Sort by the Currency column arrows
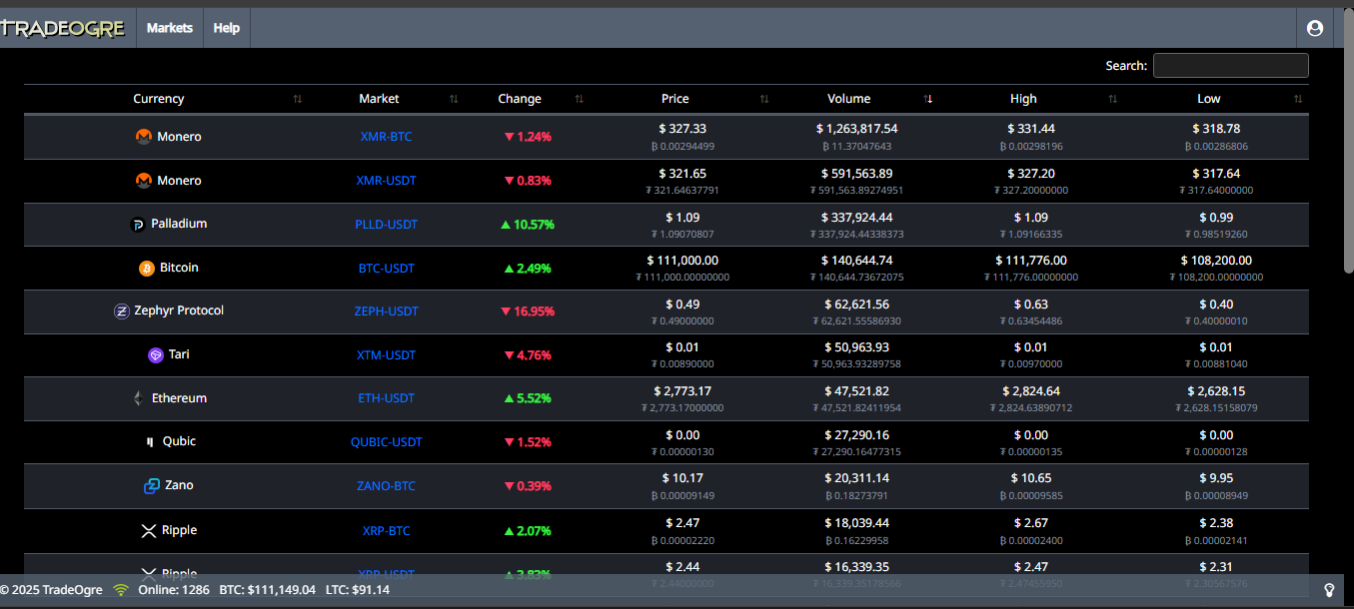1354x609 pixels. tap(297, 99)
